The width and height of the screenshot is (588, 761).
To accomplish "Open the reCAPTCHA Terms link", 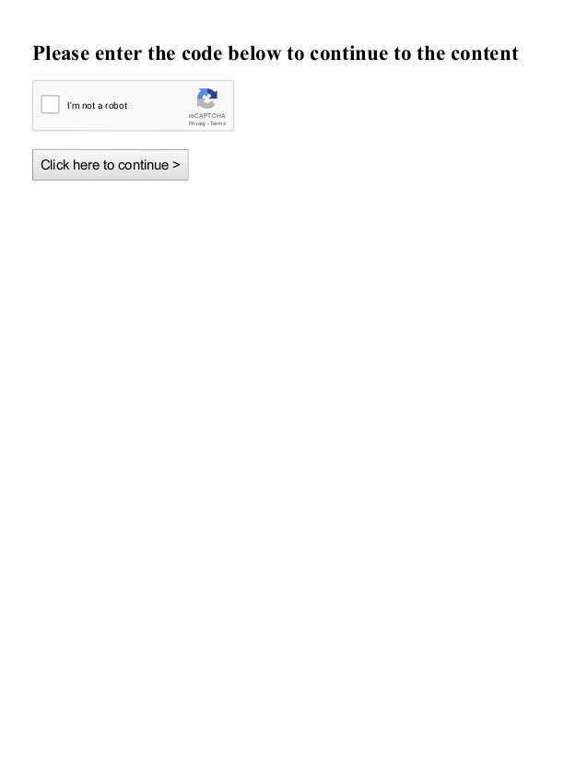I will (218, 123).
